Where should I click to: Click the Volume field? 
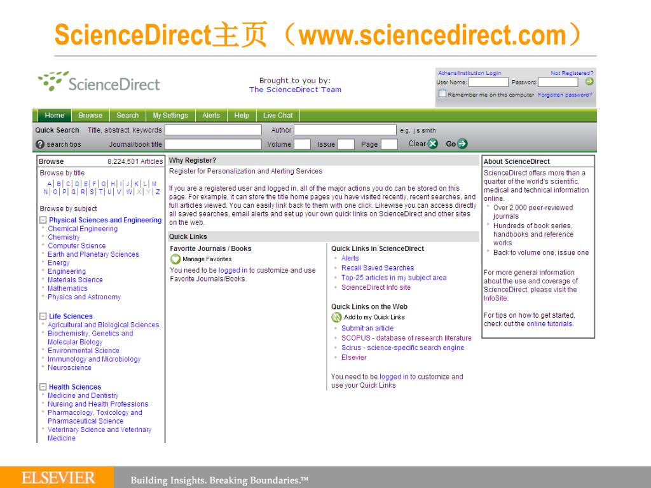click(x=302, y=144)
